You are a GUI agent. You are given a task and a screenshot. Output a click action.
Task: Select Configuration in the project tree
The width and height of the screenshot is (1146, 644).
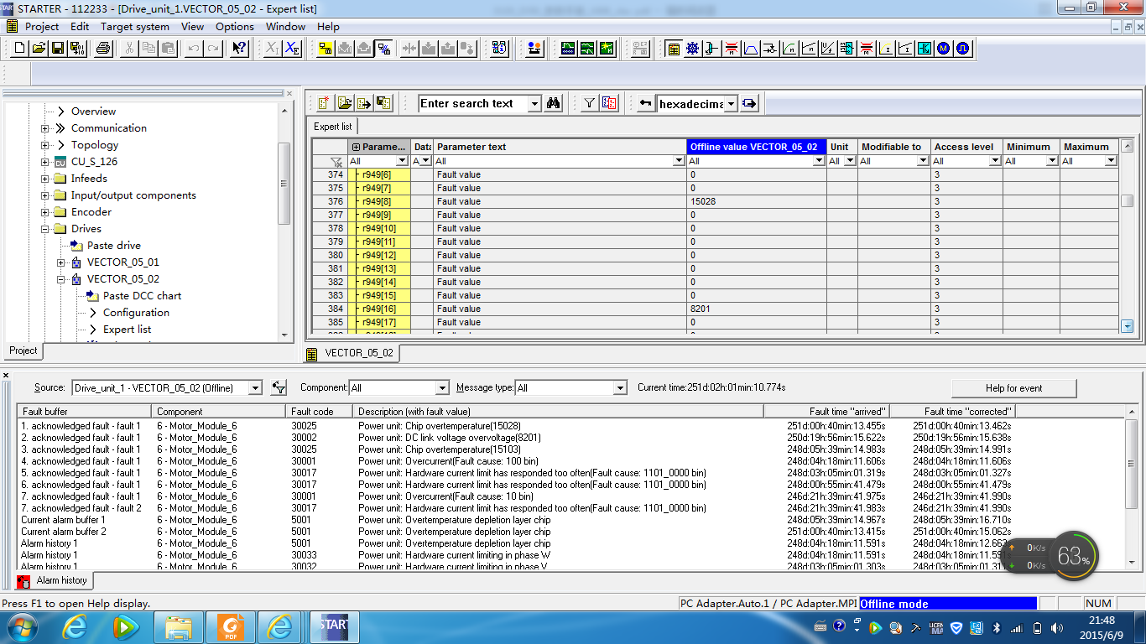click(x=136, y=313)
